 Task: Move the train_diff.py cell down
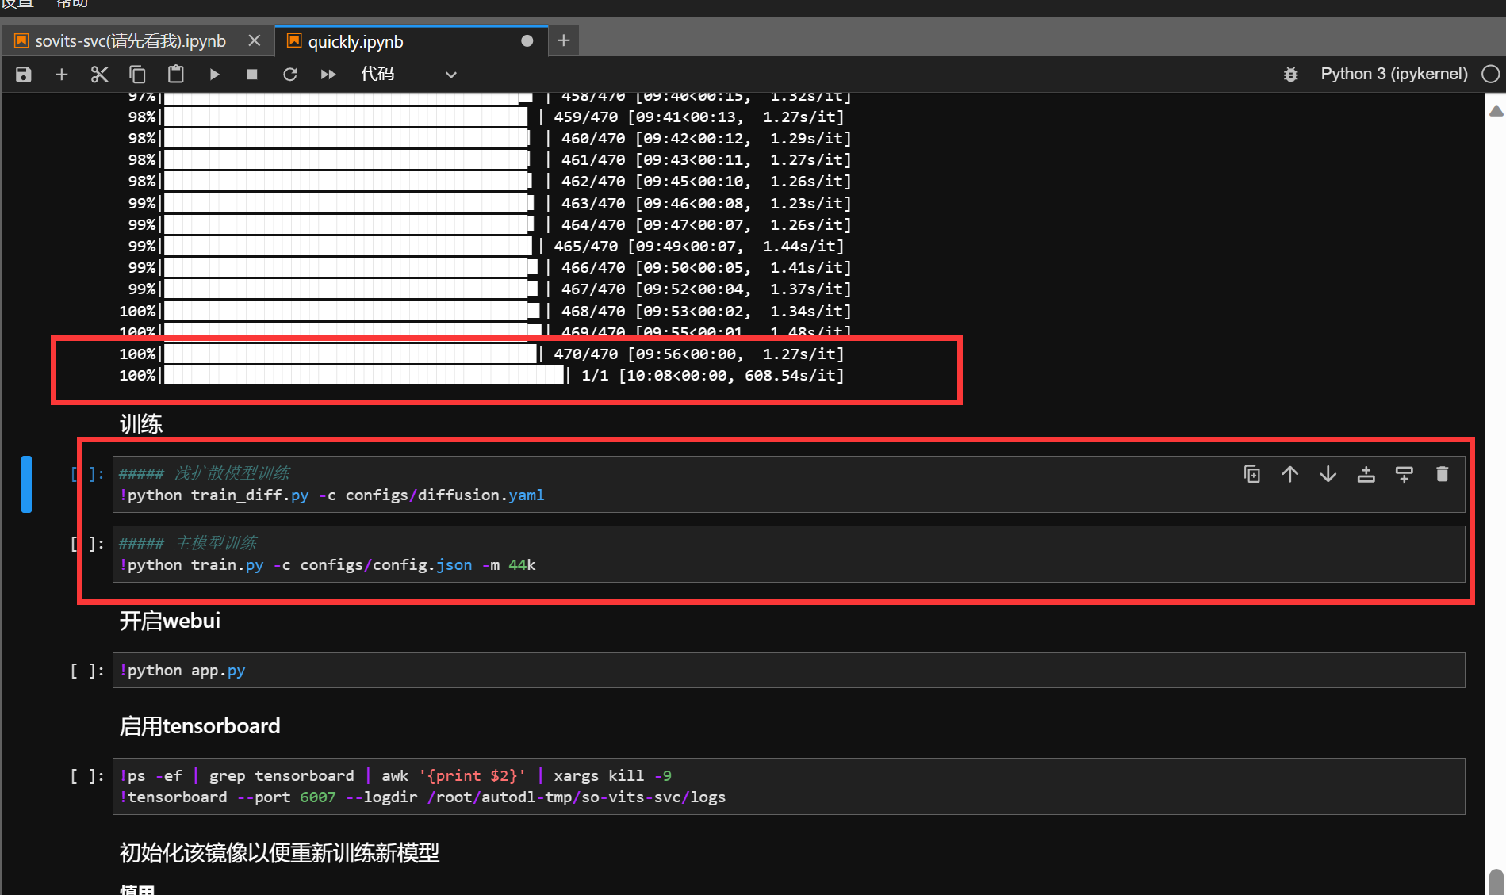point(1328,474)
